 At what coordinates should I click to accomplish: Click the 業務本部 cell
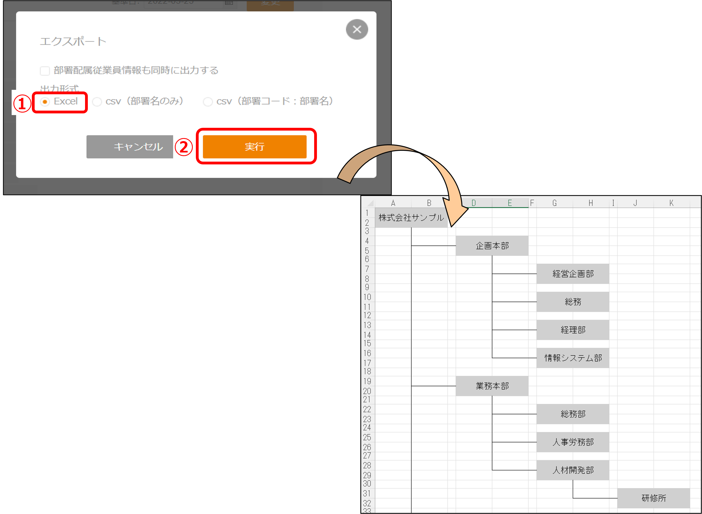pos(492,386)
